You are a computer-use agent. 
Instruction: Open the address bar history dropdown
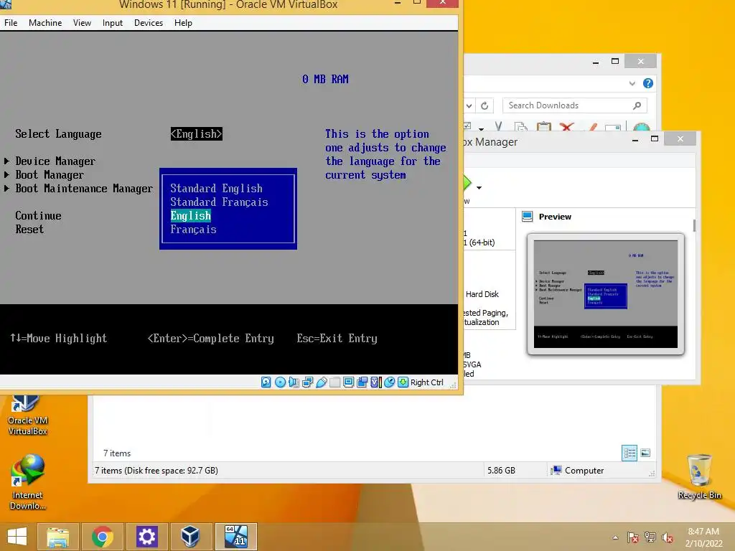469,105
